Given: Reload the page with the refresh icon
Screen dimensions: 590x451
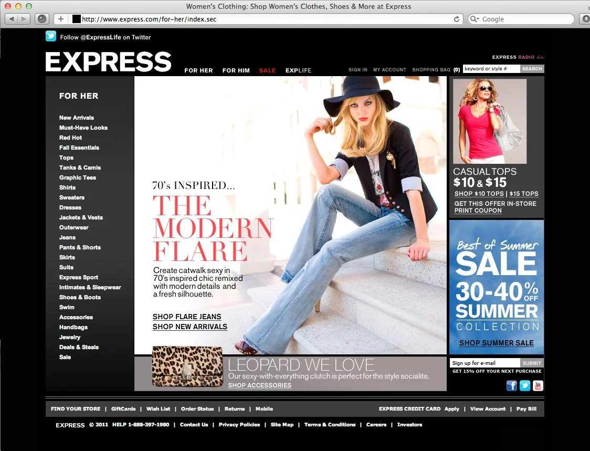Looking at the screenshot, I should 457,19.
